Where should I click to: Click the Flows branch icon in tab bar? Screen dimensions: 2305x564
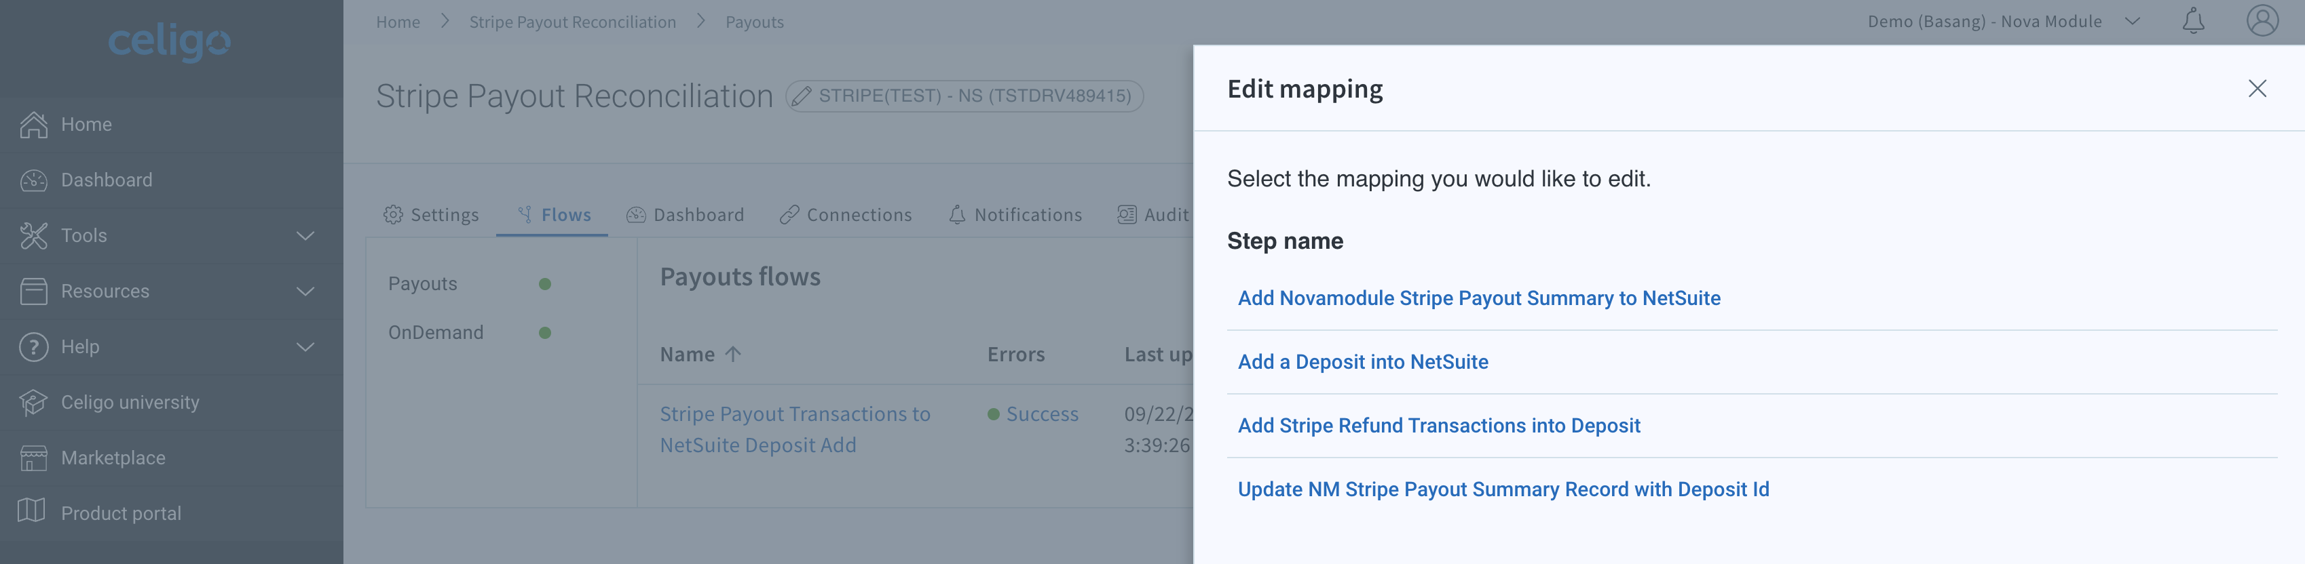525,214
